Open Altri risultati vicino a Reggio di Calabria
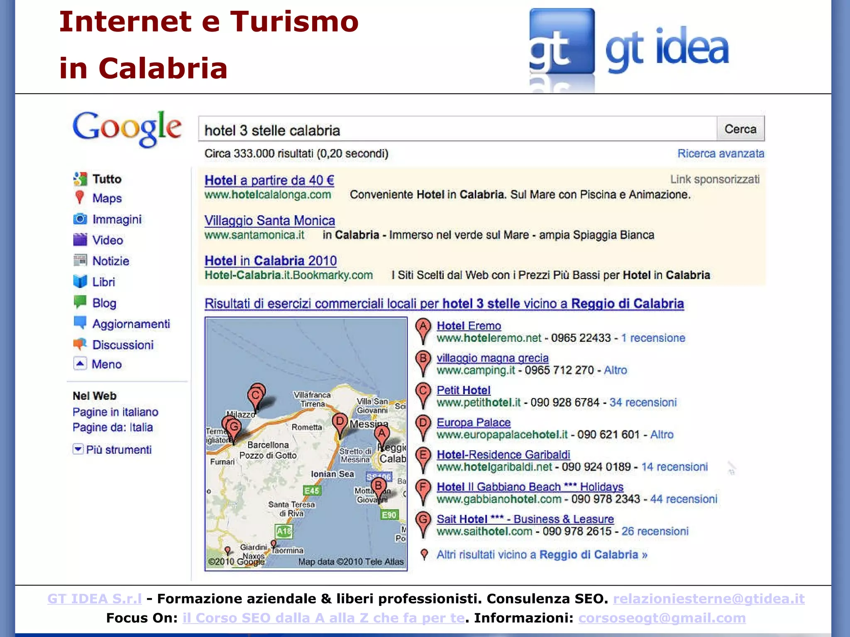This screenshot has width=850, height=637. 542,555
